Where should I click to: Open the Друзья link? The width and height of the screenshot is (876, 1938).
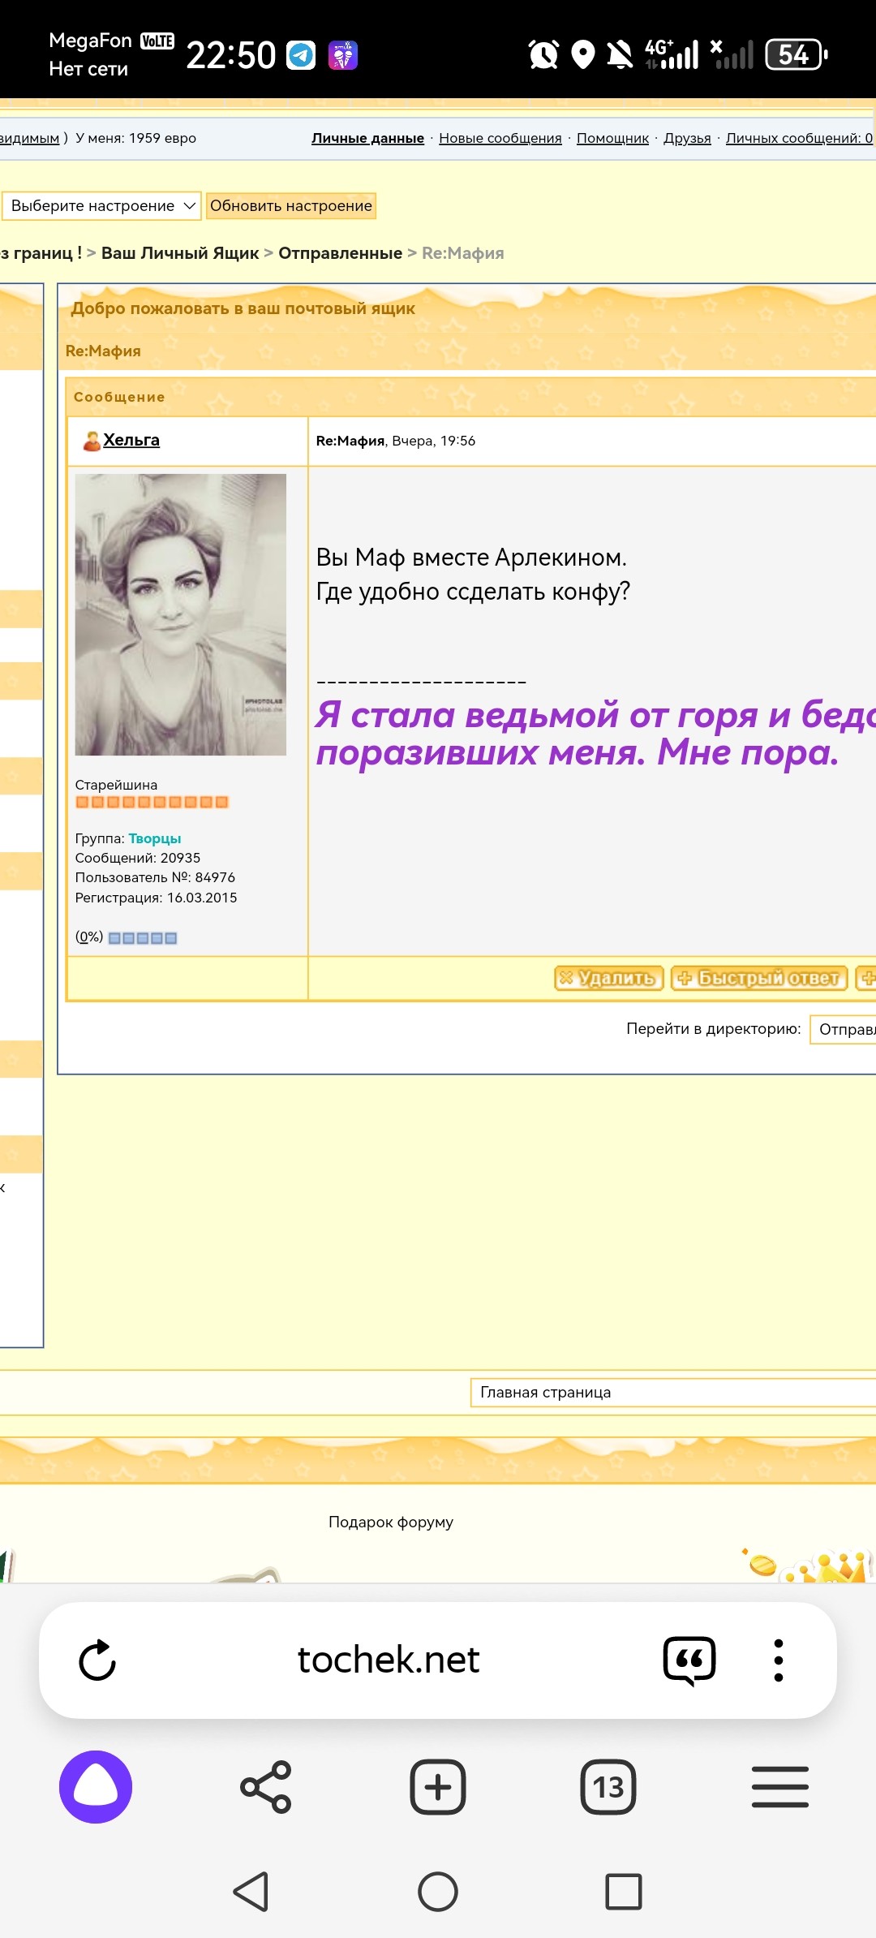pyautogui.click(x=687, y=138)
